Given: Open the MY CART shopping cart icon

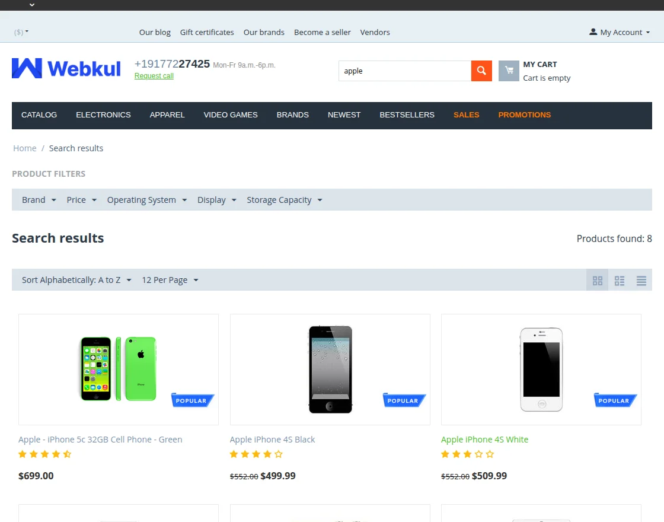Looking at the screenshot, I should (x=509, y=71).
